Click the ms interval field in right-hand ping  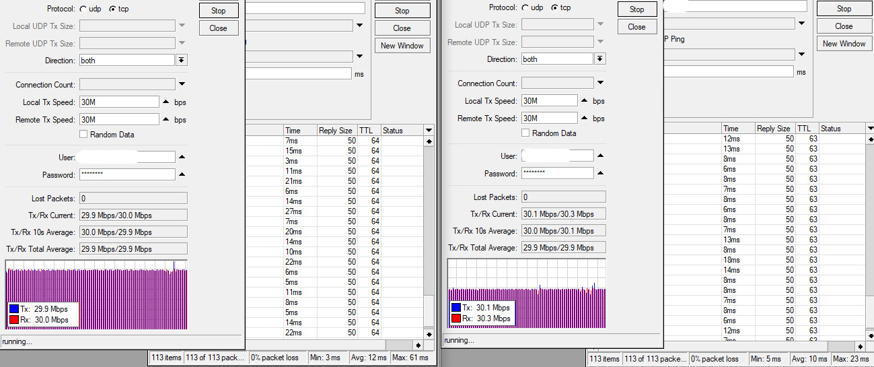[729, 71]
